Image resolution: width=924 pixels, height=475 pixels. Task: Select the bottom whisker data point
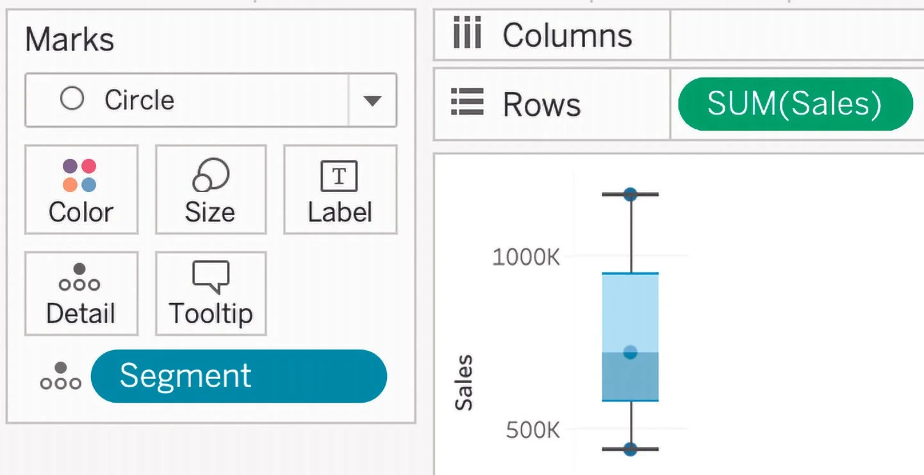[631, 449]
